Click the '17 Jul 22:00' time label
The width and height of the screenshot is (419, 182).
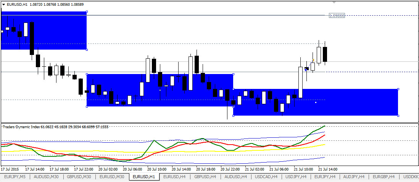[x=84, y=169]
